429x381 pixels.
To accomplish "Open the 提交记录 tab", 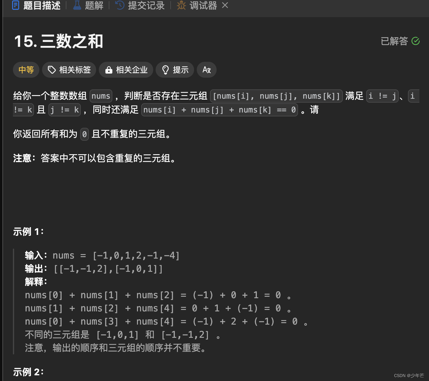I will point(140,5).
